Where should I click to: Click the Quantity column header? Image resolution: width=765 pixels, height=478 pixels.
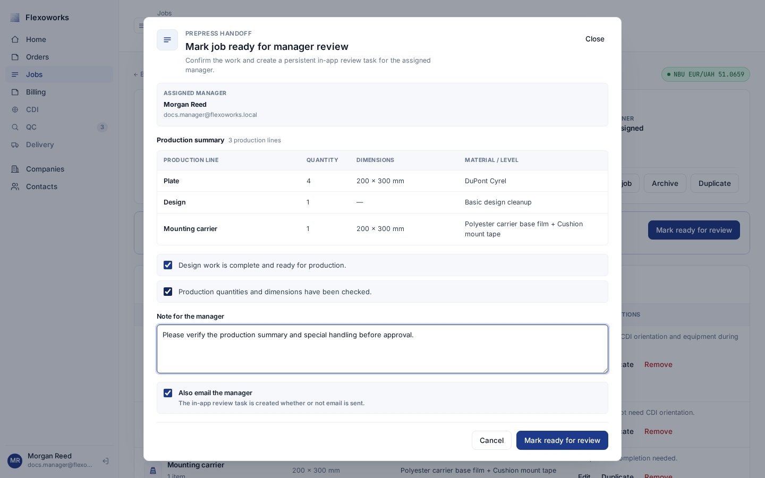point(322,160)
